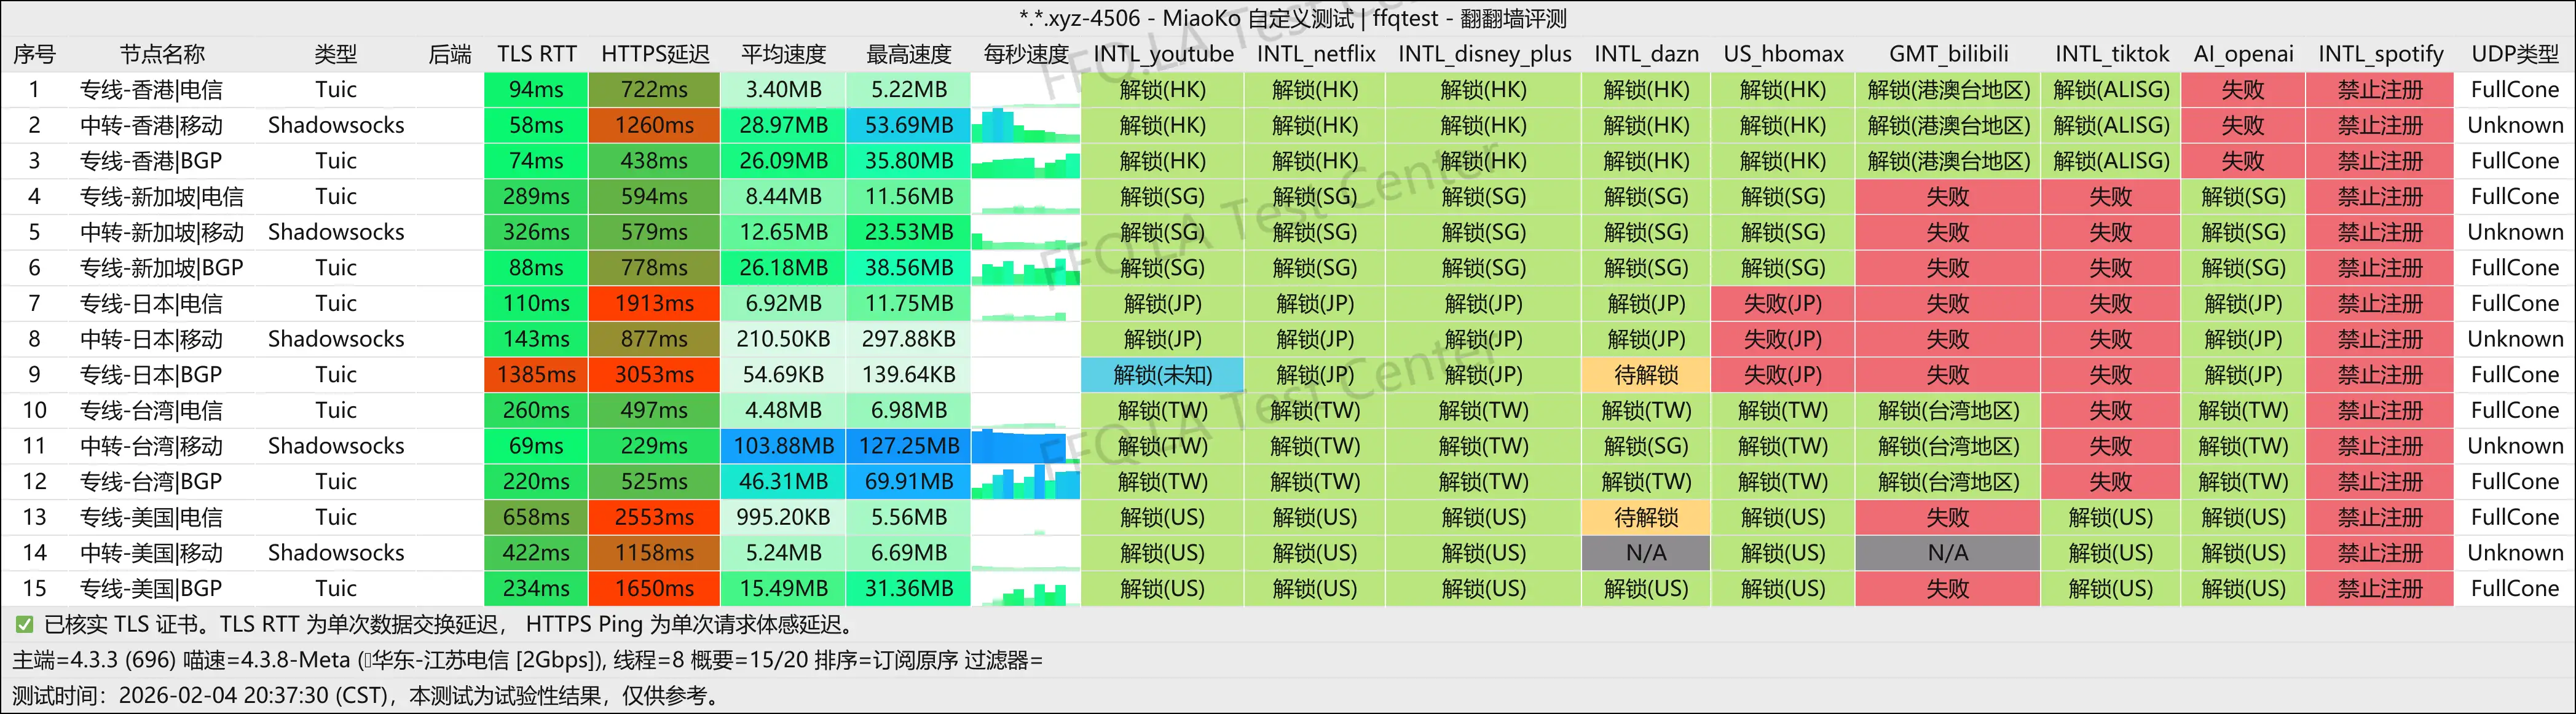Click the 解锁(HK) cell for row 1 youtube
2576x714 pixels.
click(1162, 89)
